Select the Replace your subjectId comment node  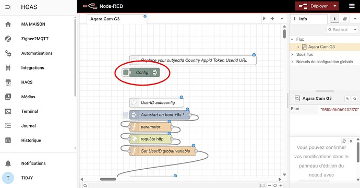(193, 61)
